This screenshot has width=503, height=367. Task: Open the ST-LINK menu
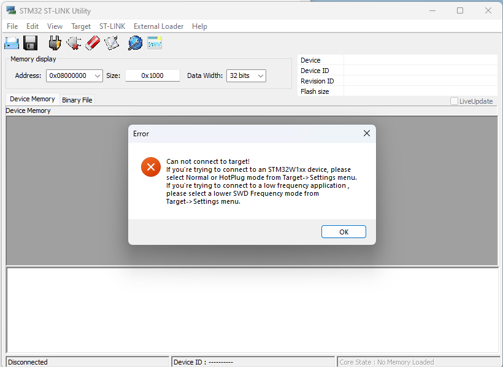[112, 26]
